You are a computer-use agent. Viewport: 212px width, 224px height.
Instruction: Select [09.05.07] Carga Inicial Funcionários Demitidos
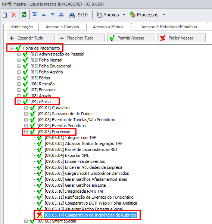87,173
